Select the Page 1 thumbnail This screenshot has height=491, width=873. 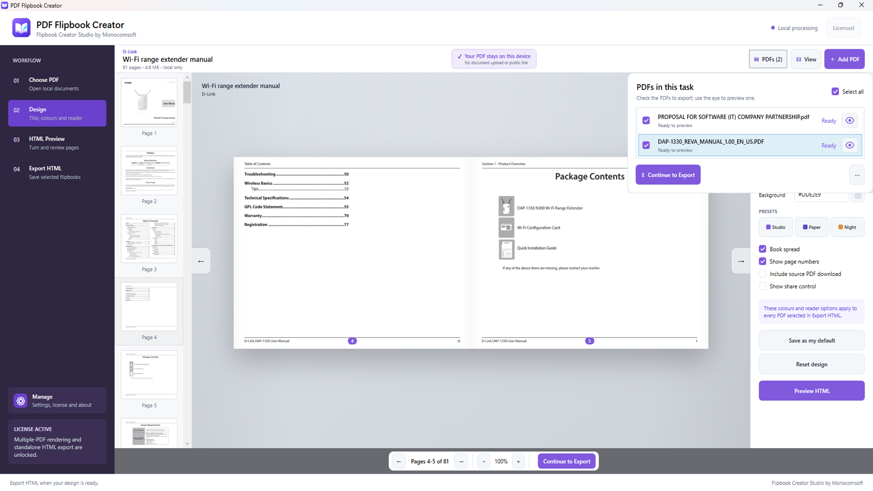click(x=149, y=102)
